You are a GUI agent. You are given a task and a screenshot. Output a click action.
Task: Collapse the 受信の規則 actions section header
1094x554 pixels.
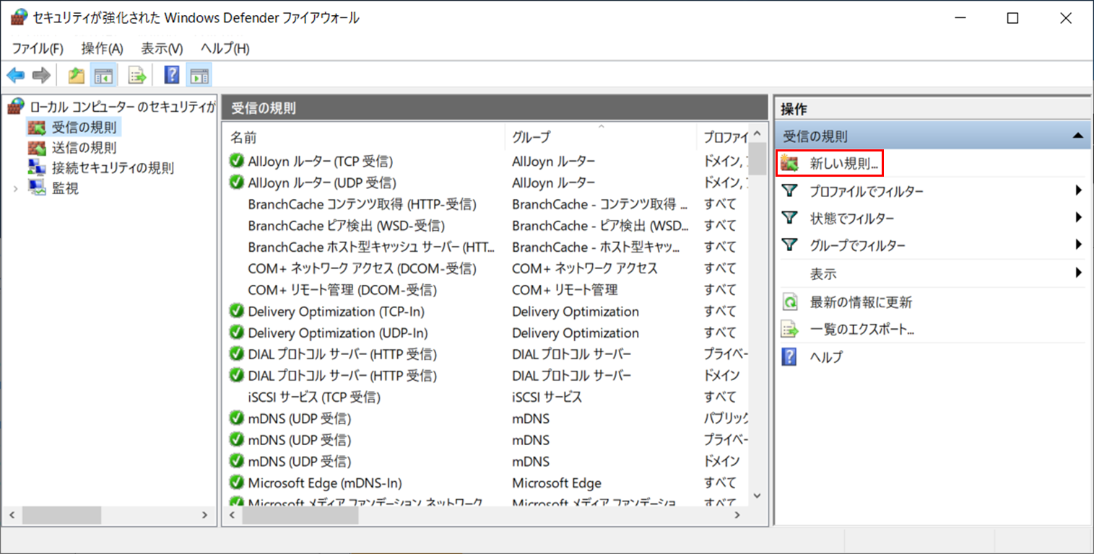[x=1077, y=136]
